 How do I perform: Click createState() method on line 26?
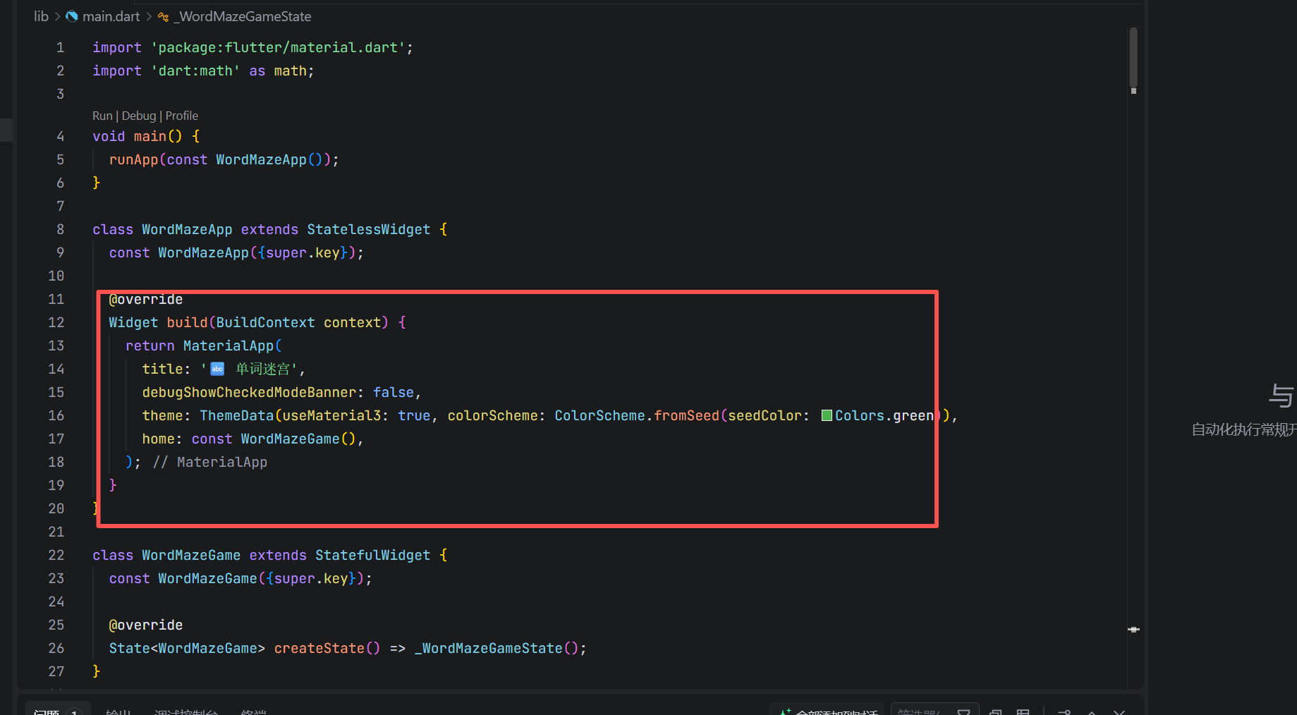(x=327, y=648)
